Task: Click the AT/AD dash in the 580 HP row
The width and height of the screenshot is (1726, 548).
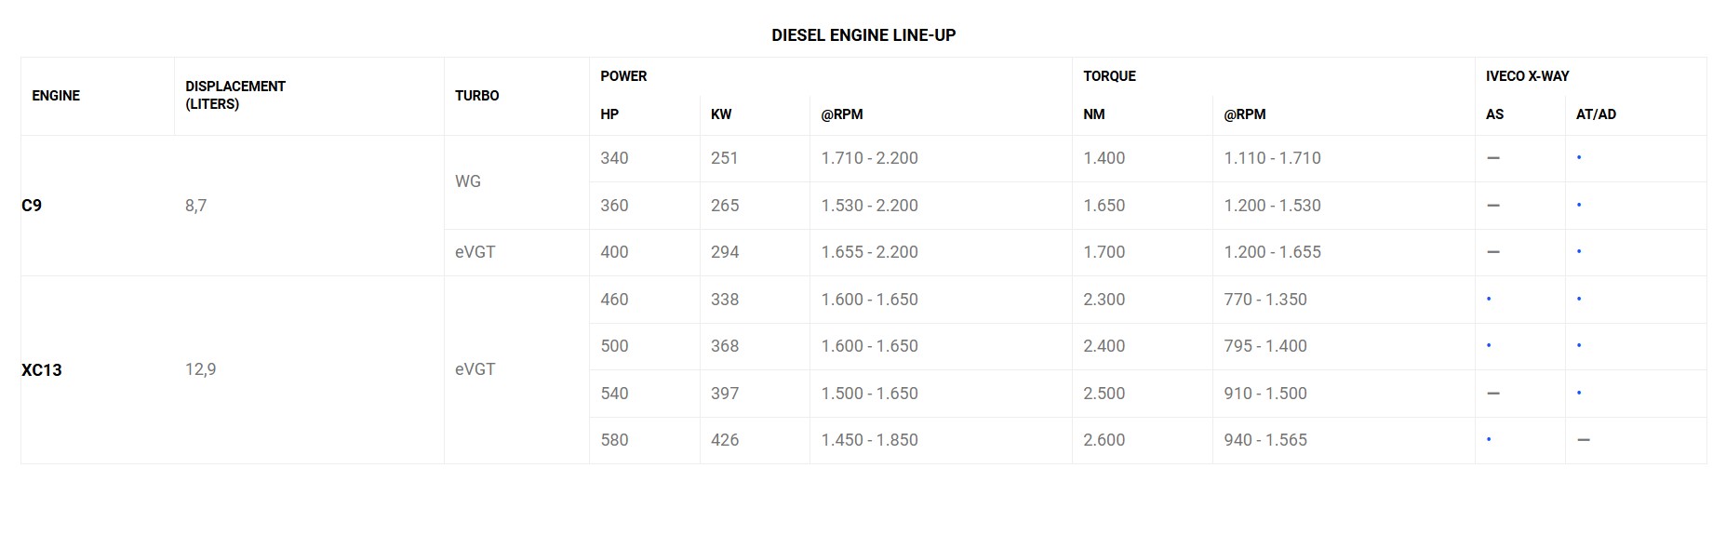Action: (1584, 440)
